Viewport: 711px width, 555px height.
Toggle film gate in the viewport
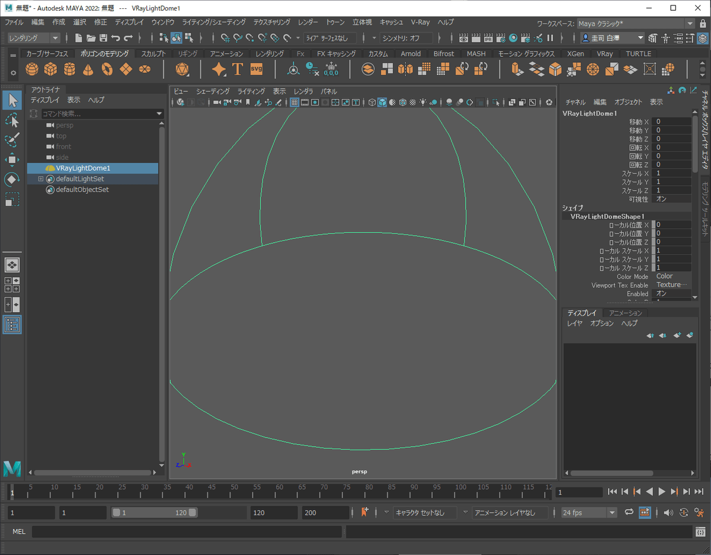[305, 102]
